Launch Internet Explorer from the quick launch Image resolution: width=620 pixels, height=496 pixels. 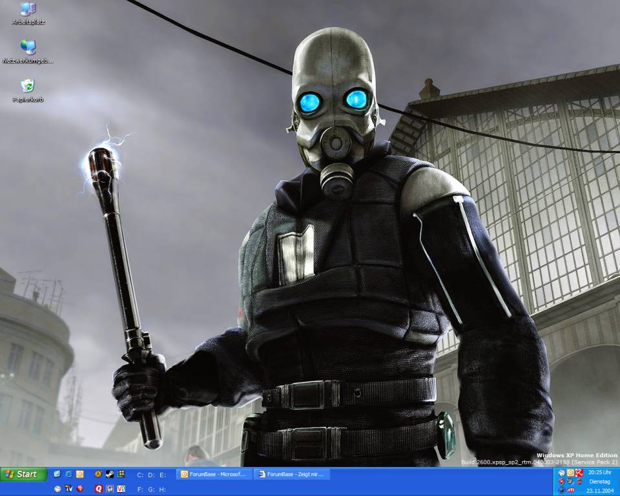click(68, 474)
